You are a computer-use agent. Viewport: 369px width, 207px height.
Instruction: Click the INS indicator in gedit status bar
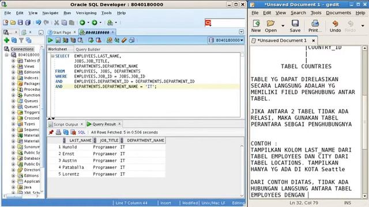point(348,203)
